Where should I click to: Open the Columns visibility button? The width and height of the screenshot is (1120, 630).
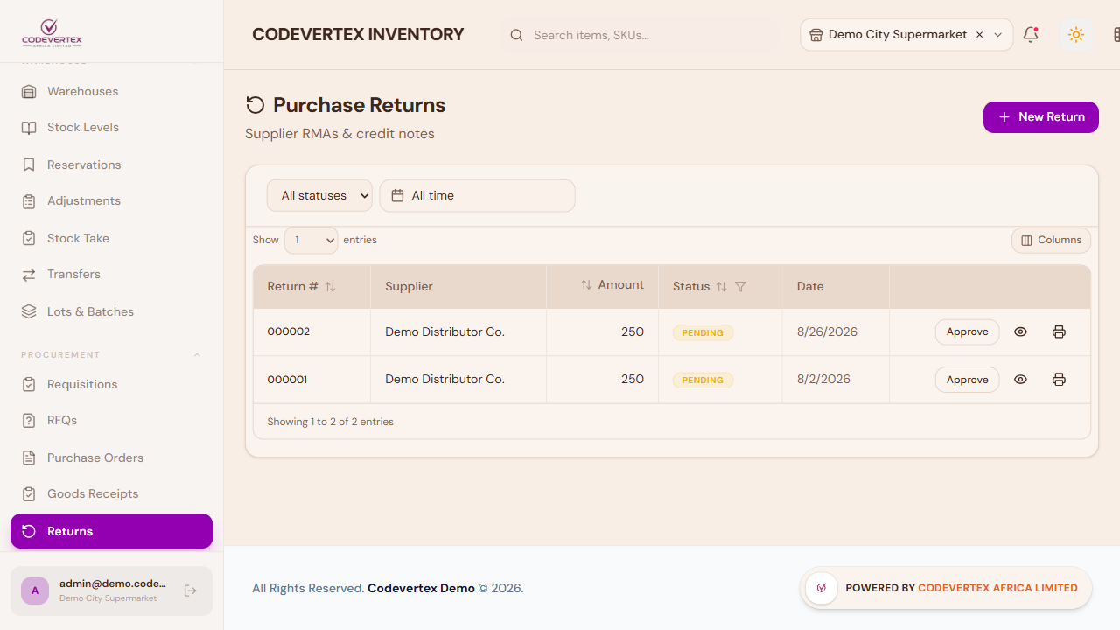pos(1051,240)
